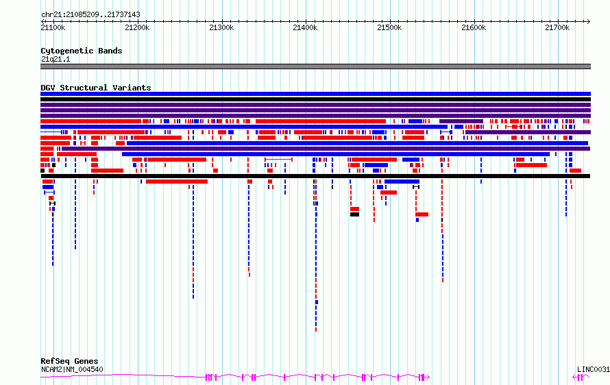
Task: Click the top blue full-width DGV variant bar
Action: [315, 94]
